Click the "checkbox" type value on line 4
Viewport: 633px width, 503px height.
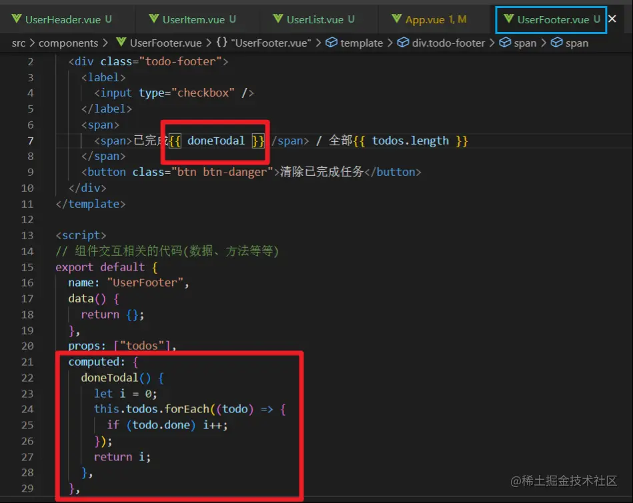coord(203,93)
